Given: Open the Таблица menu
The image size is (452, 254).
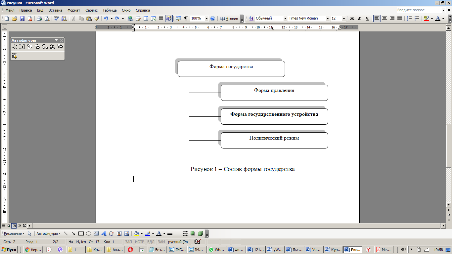Looking at the screenshot, I should click(x=110, y=10).
